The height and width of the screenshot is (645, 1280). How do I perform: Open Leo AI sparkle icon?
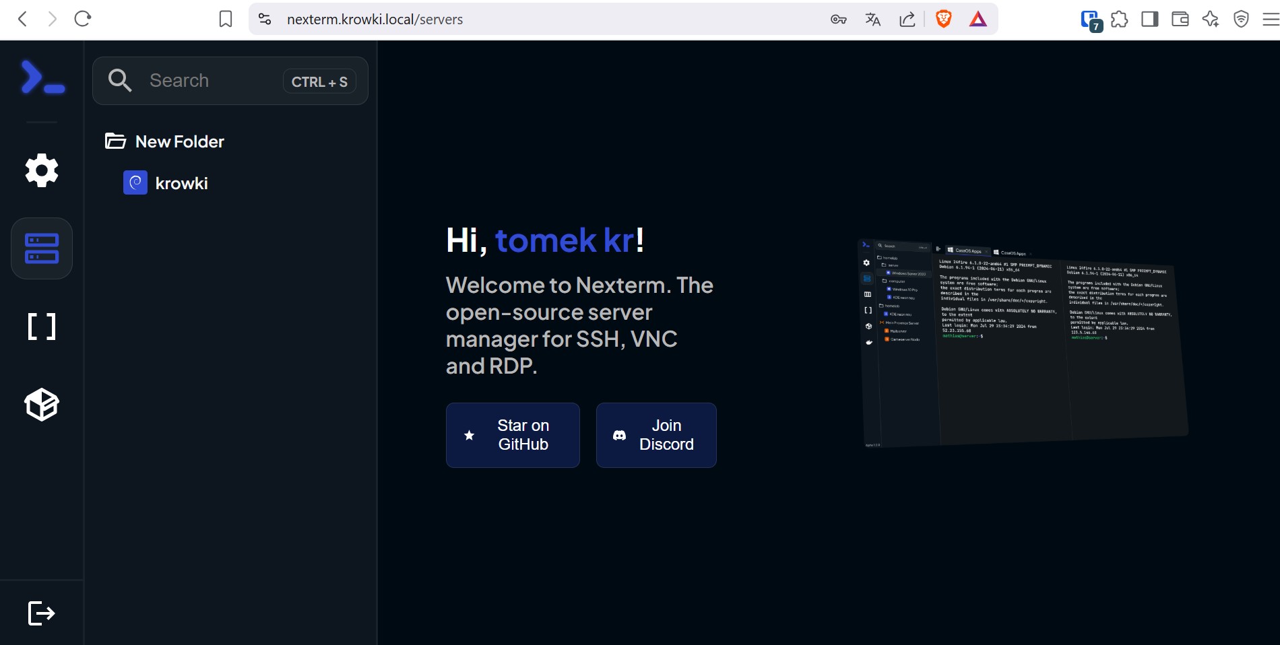point(1211,19)
